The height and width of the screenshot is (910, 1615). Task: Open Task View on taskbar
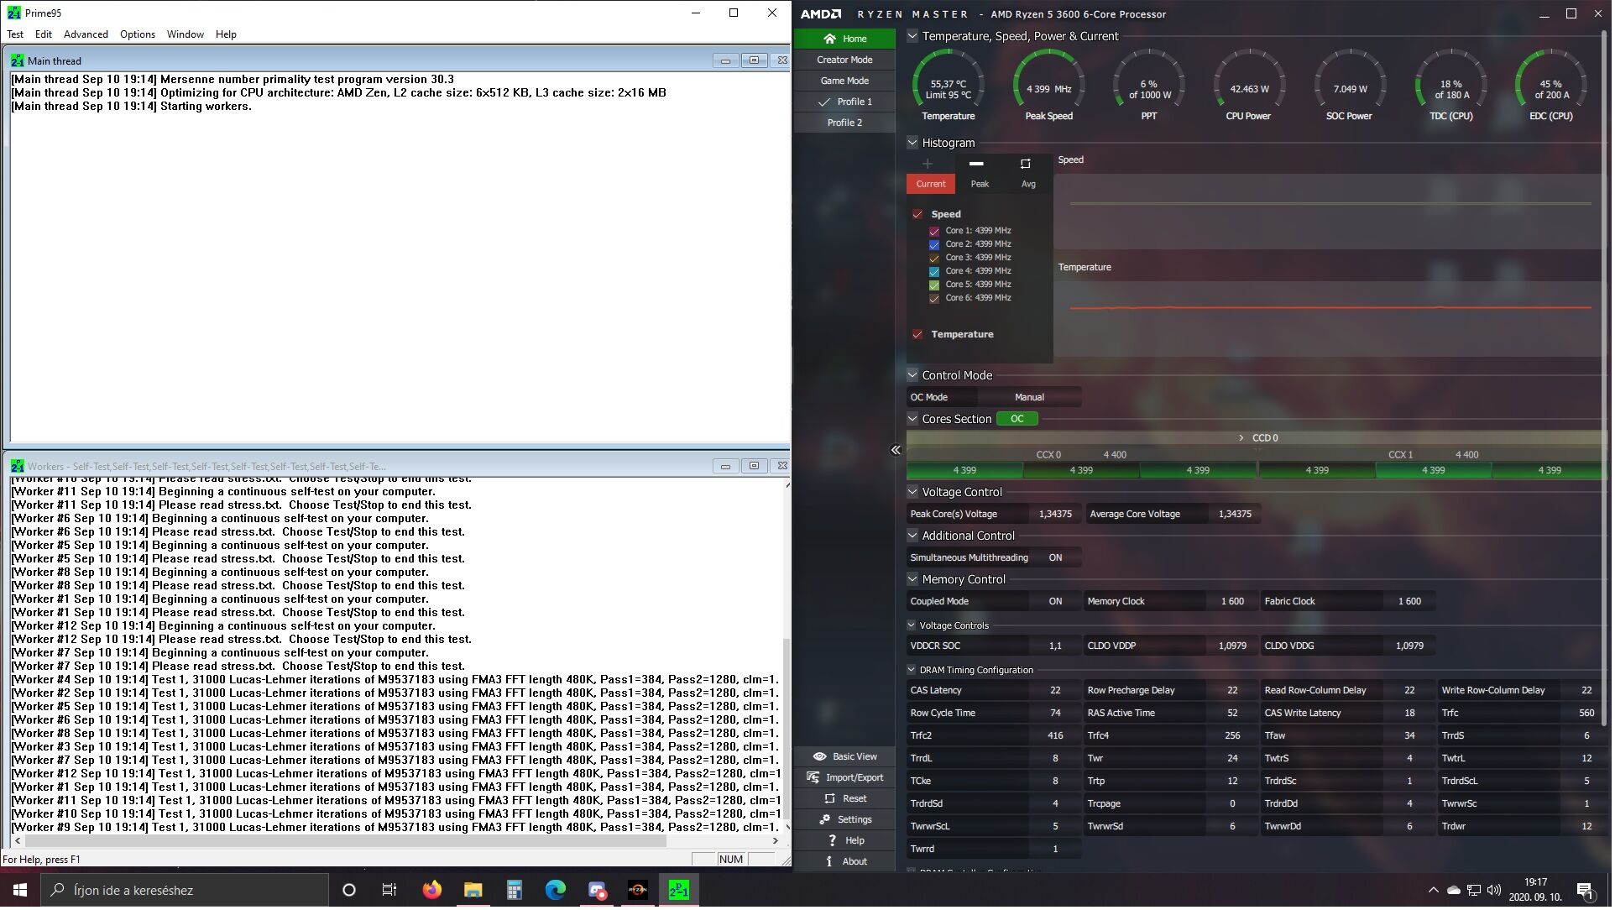pos(389,892)
